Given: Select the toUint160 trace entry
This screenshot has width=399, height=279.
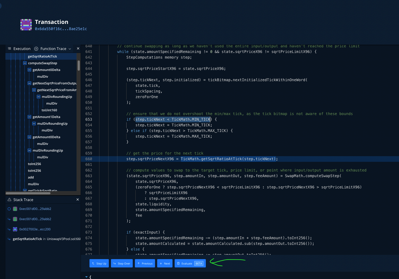Looking at the screenshot, I should pos(49,110).
